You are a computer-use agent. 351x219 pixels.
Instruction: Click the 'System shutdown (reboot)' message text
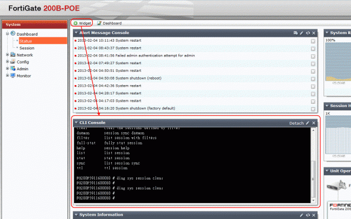coord(138,78)
